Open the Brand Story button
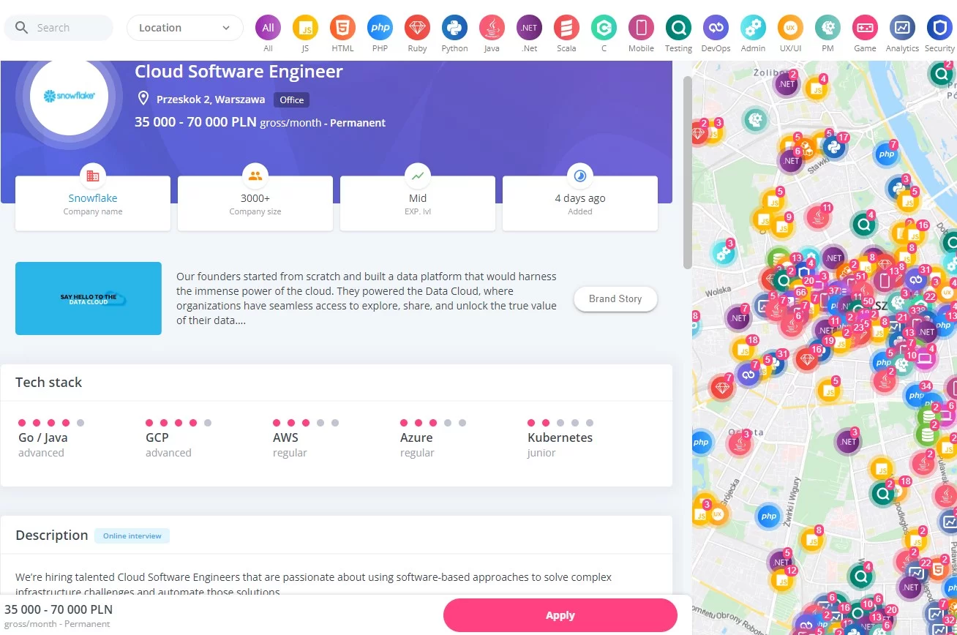Image resolution: width=957 pixels, height=635 pixels. tap(615, 298)
